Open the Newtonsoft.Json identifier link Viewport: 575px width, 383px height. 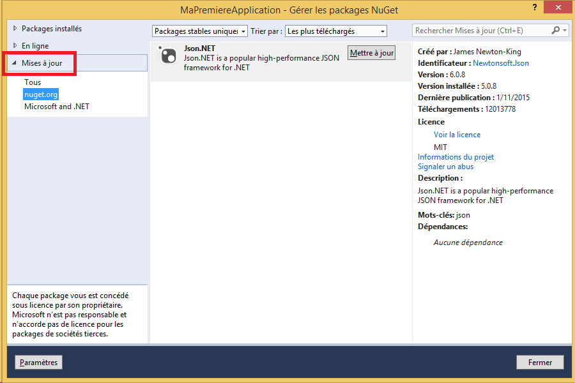click(x=500, y=63)
